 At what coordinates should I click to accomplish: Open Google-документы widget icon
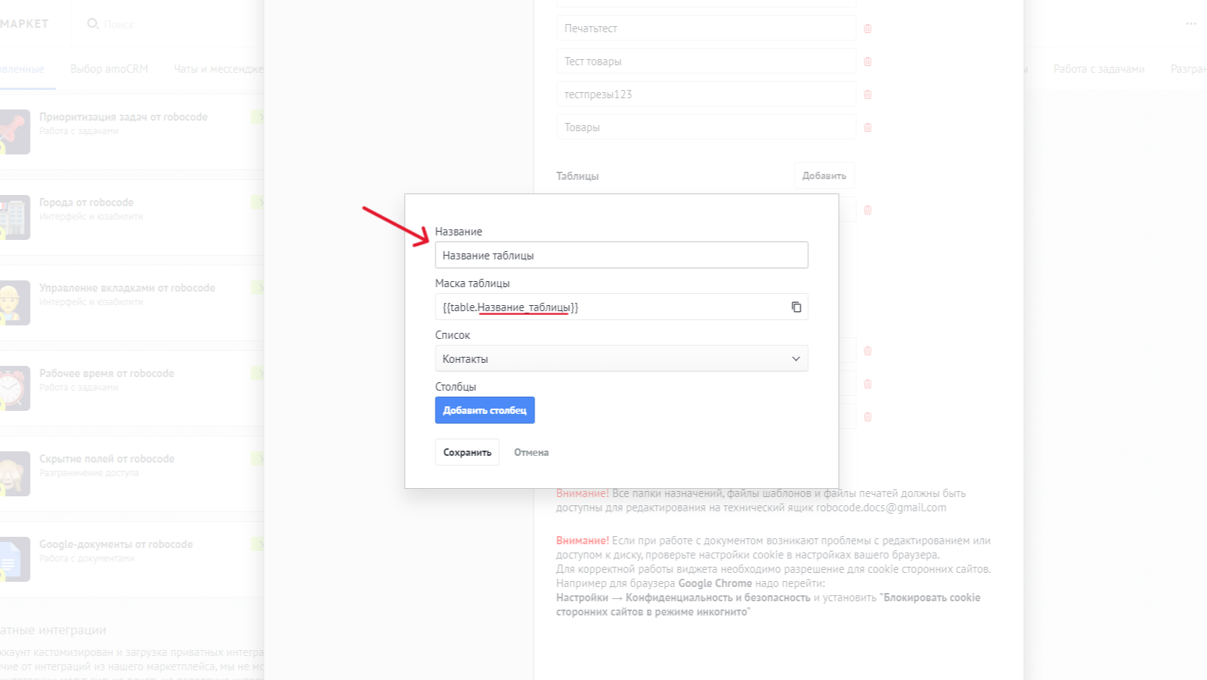pyautogui.click(x=14, y=559)
